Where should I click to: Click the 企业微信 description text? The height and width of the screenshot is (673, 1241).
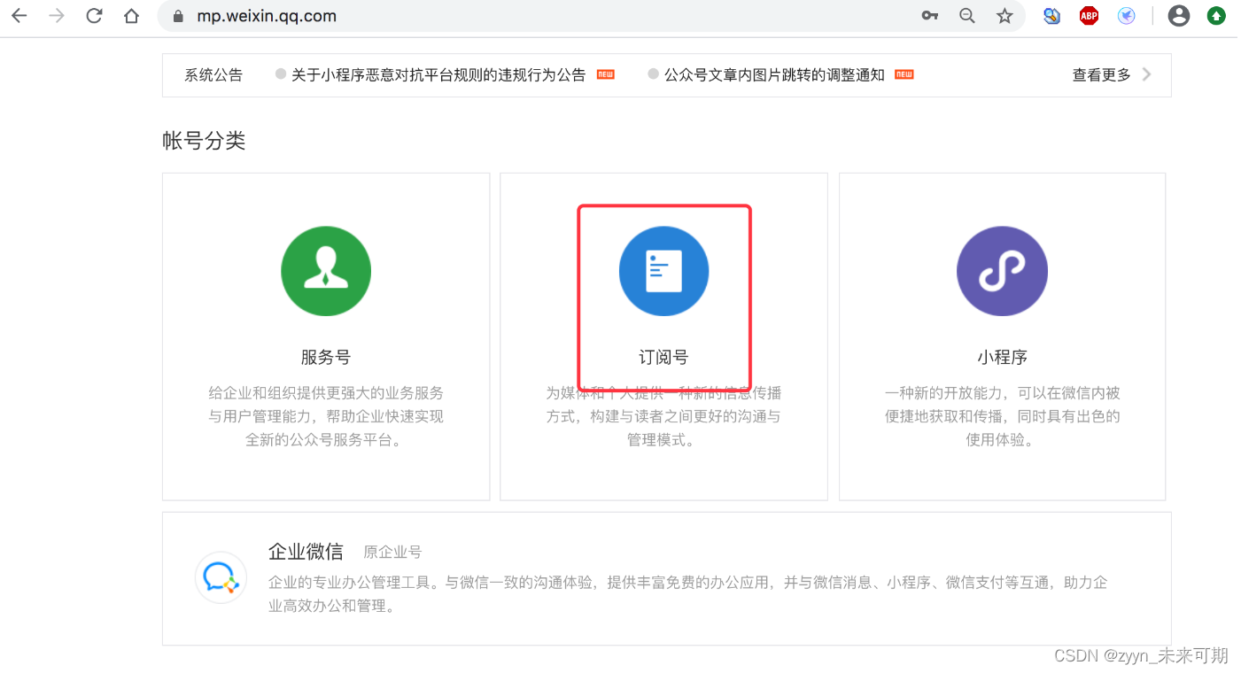coord(688,594)
